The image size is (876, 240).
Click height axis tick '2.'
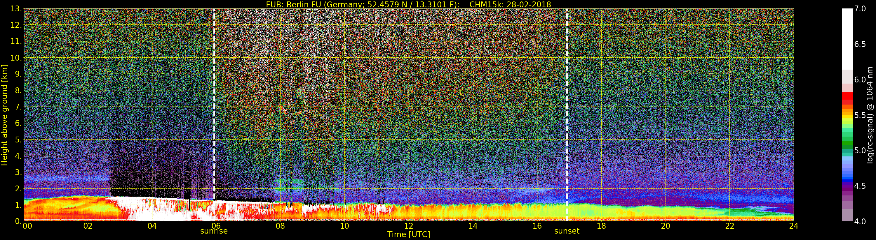pyautogui.click(x=18, y=188)
